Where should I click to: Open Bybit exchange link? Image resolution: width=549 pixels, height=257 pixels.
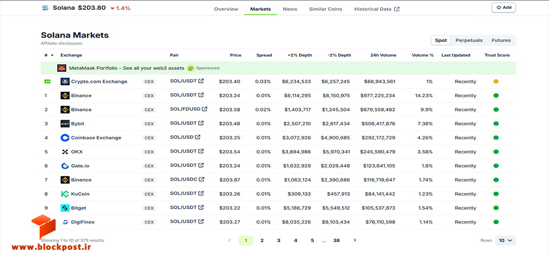78,123
